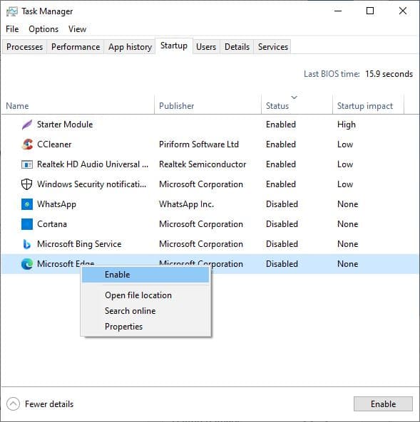Switch to the Details tab
Viewport: 420px width, 422px height.
[237, 47]
